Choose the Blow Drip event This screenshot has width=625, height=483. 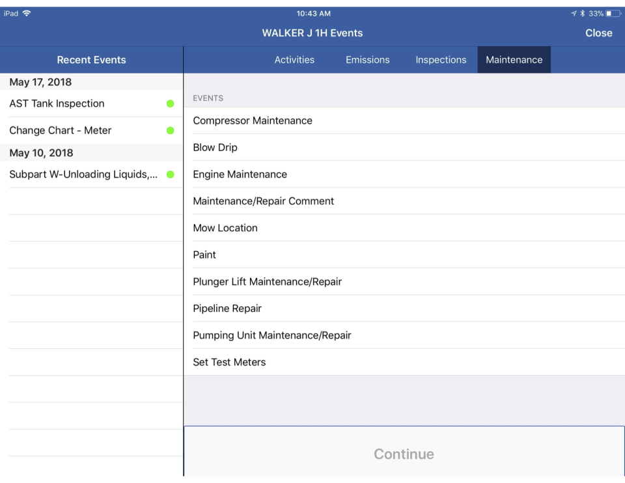(215, 148)
